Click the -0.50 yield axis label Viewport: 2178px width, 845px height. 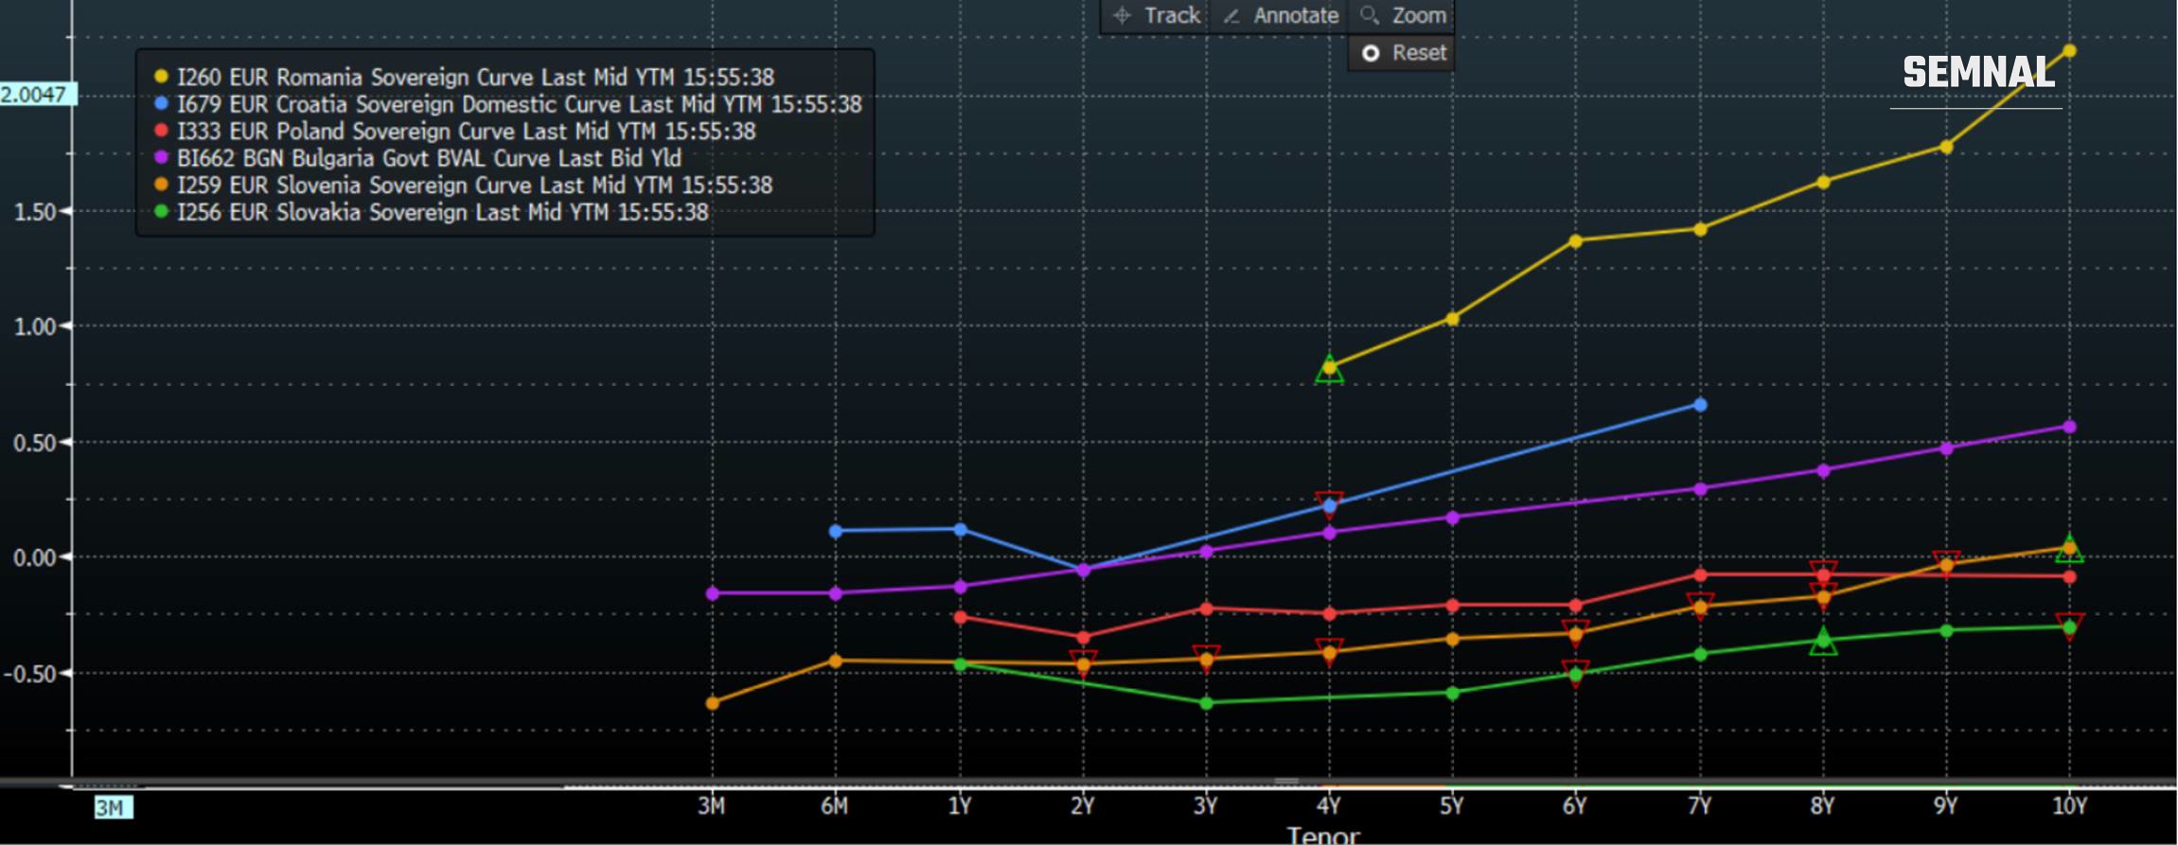pyautogui.click(x=29, y=674)
